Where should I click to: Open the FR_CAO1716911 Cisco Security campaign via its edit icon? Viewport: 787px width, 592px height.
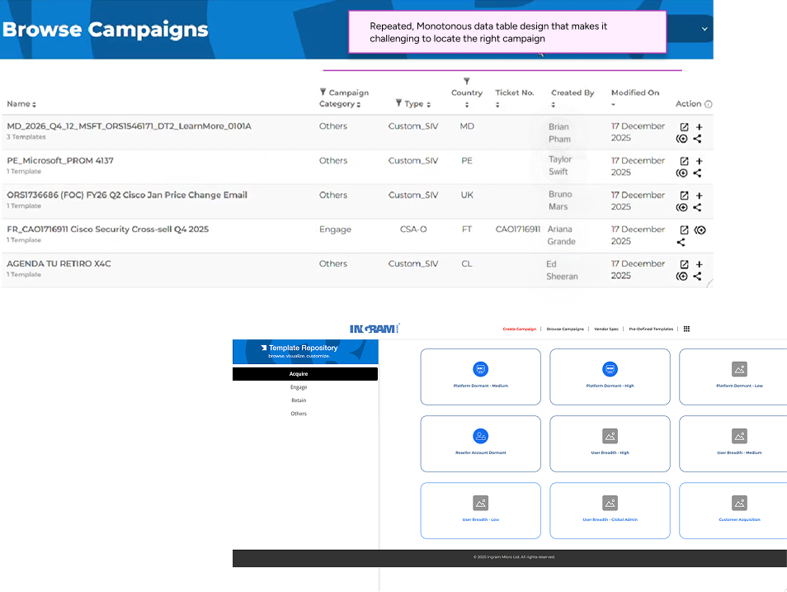(684, 230)
